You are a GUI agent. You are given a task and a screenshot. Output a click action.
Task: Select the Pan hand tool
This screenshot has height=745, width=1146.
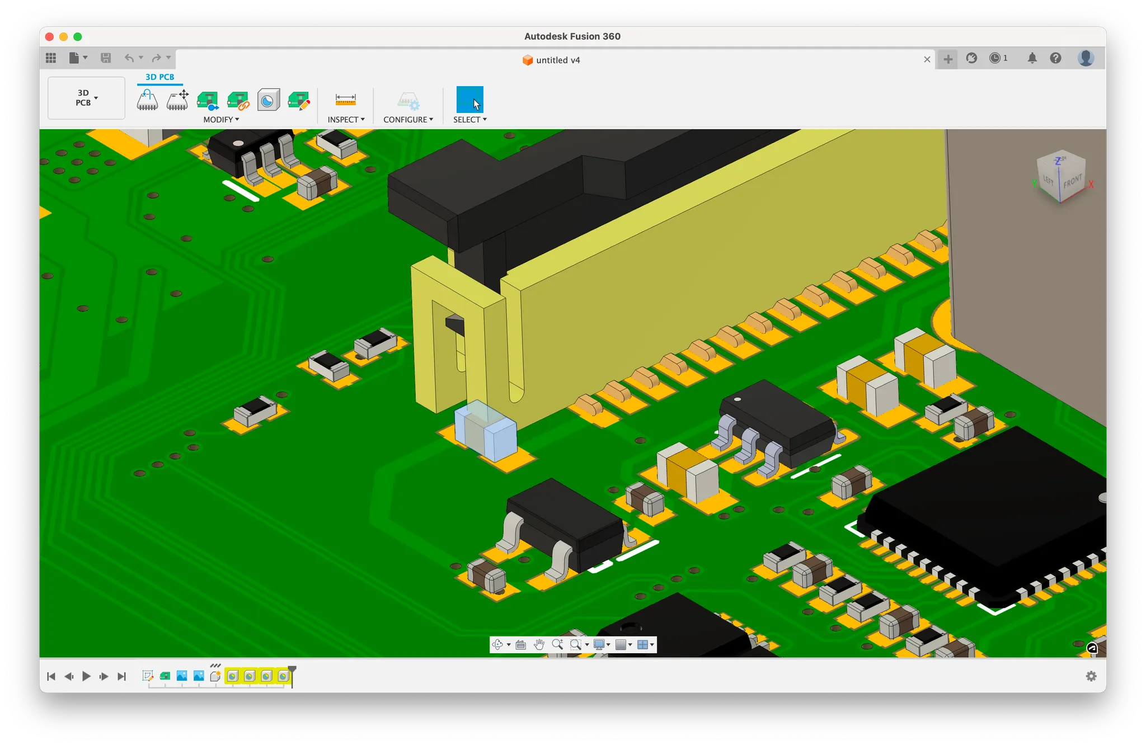tap(539, 645)
